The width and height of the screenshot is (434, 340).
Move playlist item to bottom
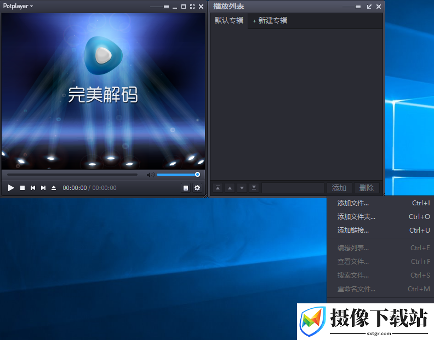click(254, 188)
